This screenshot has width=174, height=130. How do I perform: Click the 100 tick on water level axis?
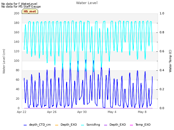pyautogui.click(x=17, y=61)
